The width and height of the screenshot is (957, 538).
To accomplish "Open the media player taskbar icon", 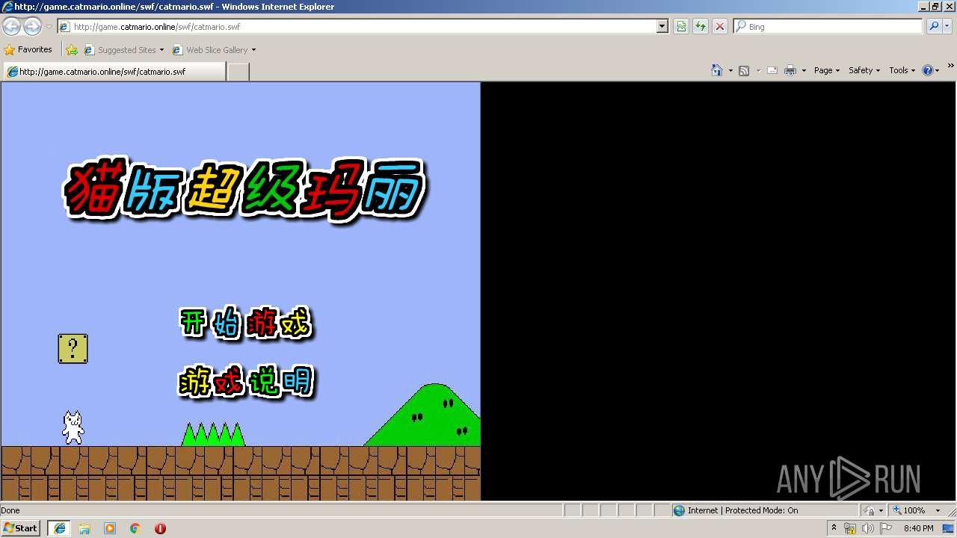I will click(110, 528).
